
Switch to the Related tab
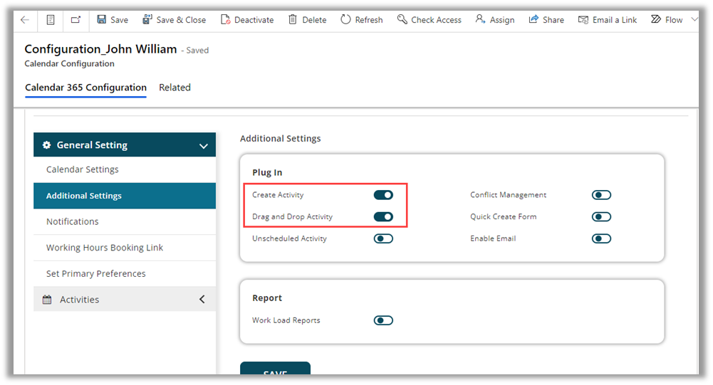point(175,88)
